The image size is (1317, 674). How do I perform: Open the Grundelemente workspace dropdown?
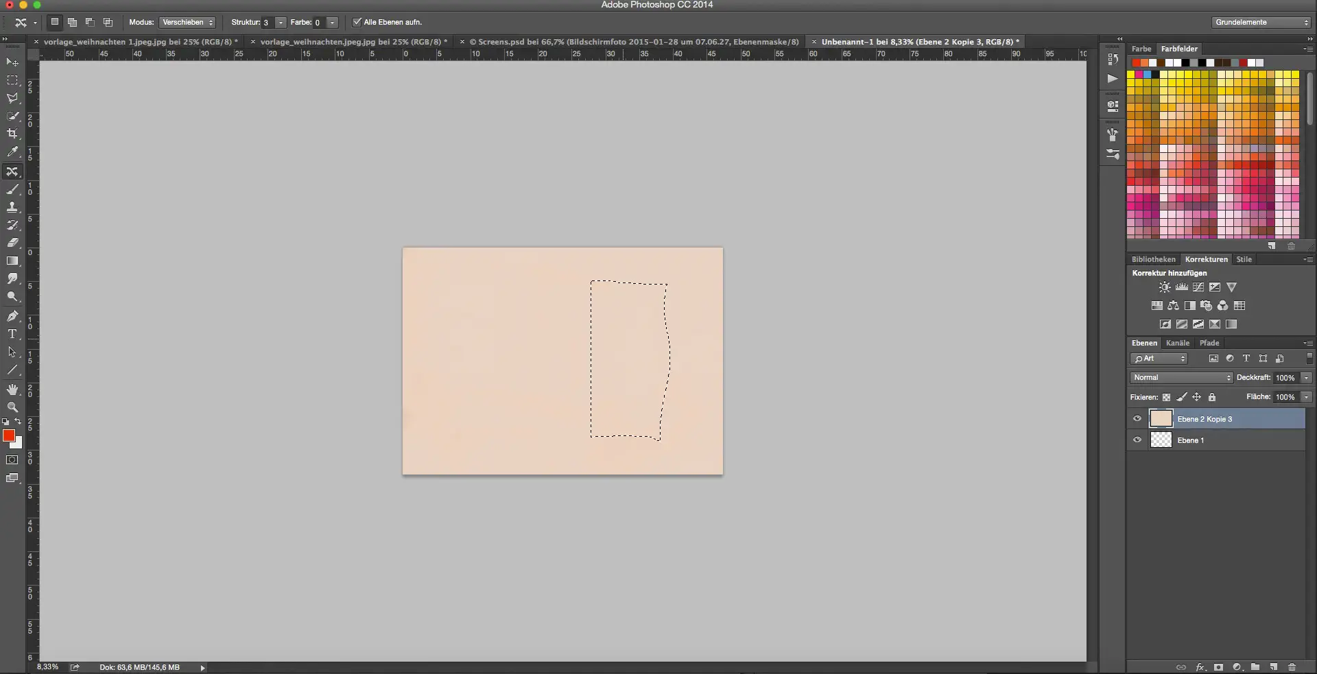[1261, 22]
